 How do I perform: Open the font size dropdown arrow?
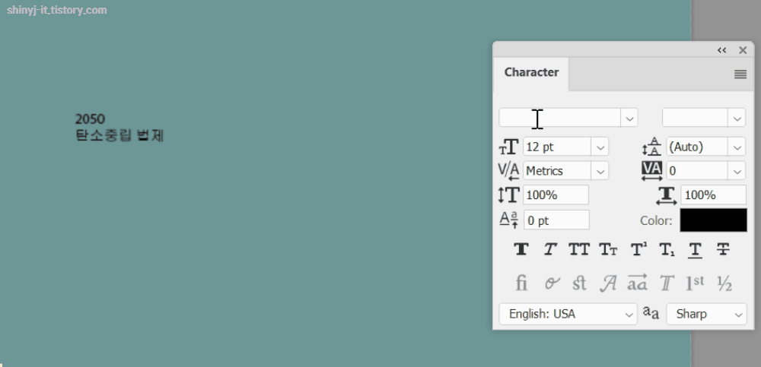tap(600, 147)
